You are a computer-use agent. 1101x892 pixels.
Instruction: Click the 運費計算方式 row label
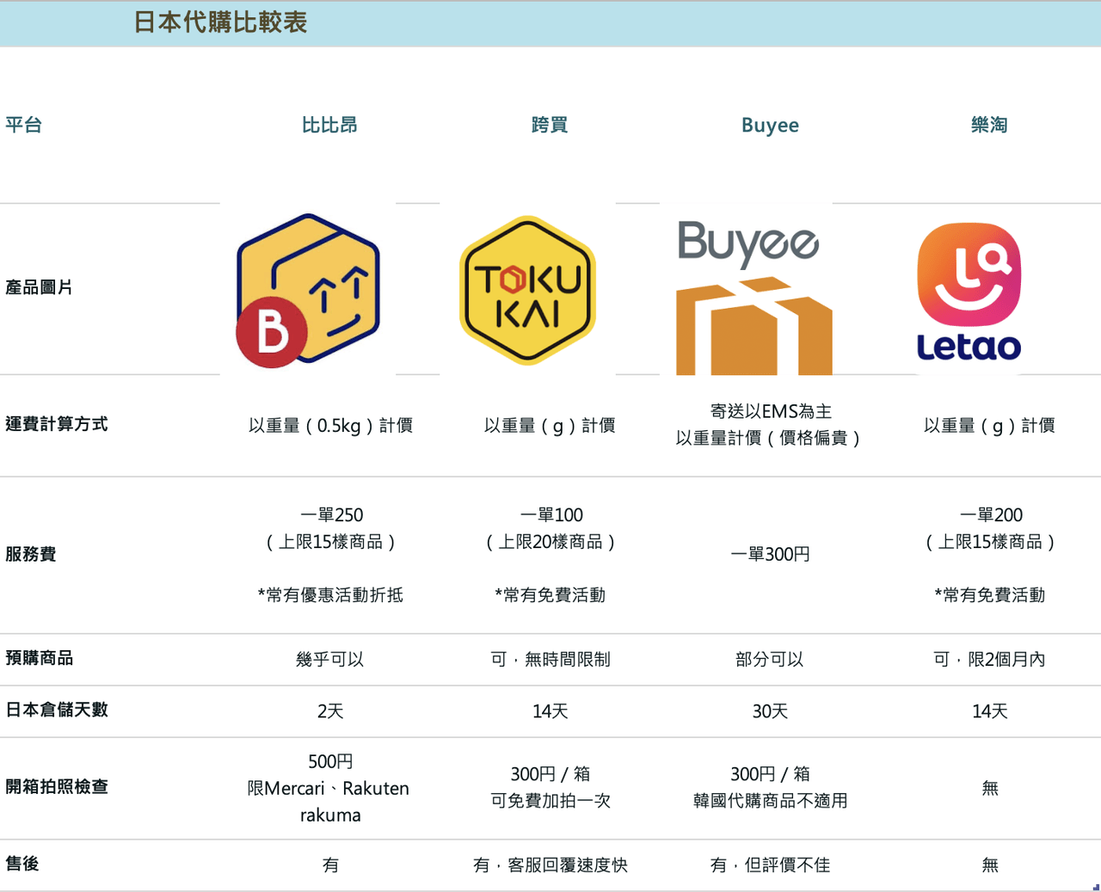tap(57, 424)
